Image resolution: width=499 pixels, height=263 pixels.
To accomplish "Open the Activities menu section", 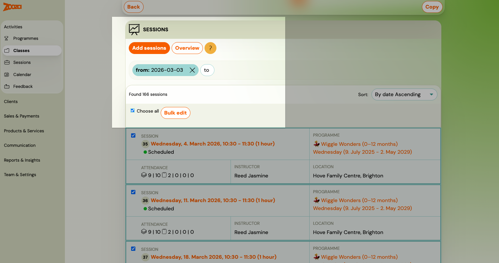I will tap(13, 27).
